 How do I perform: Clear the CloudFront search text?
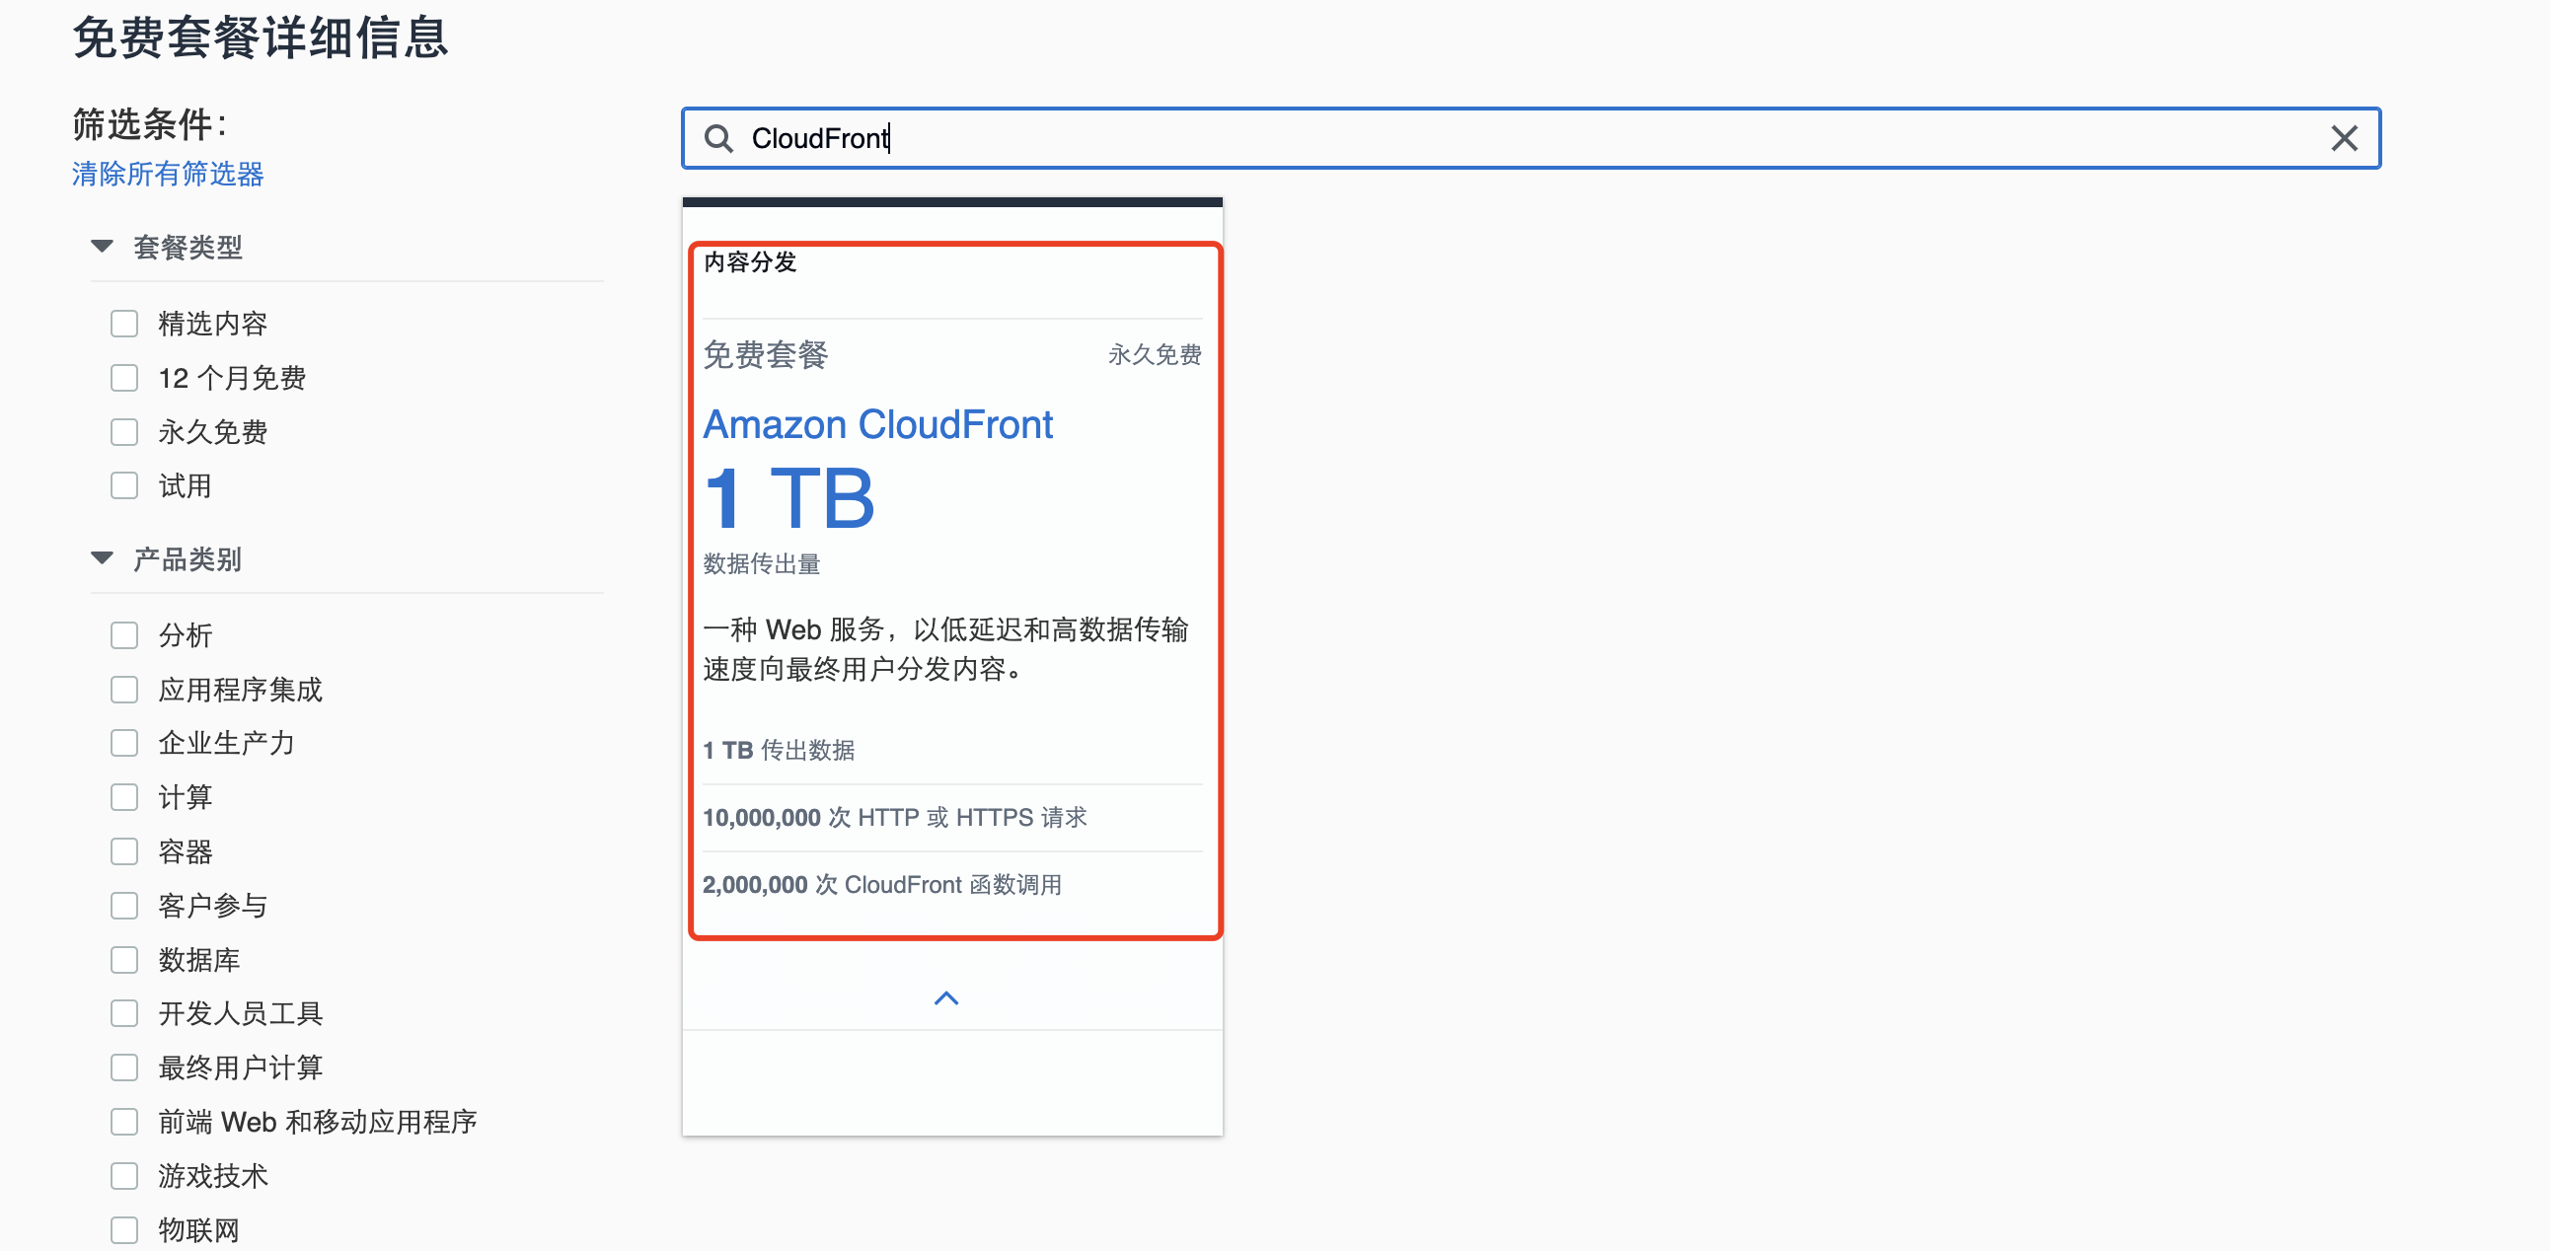[x=2343, y=138]
